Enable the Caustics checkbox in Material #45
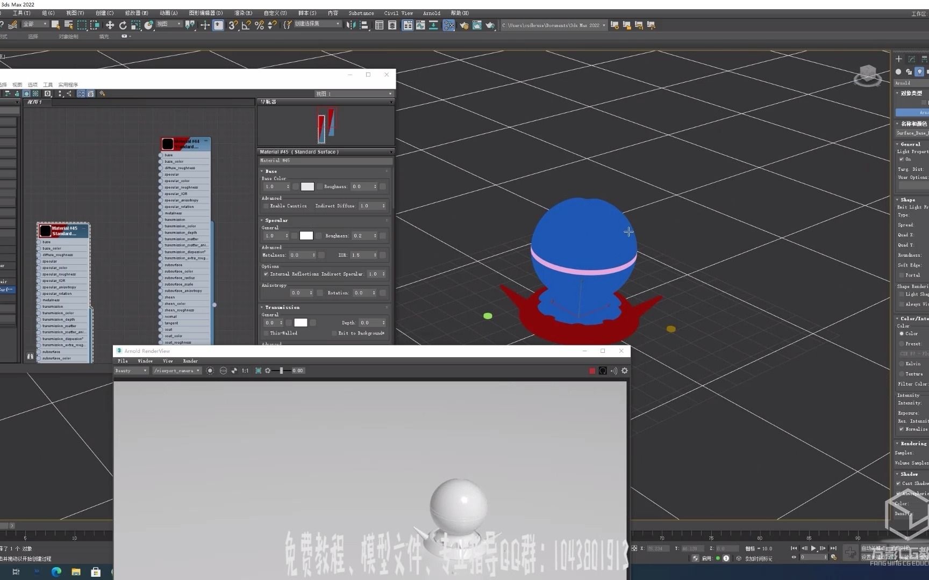This screenshot has width=929, height=580. click(266, 206)
